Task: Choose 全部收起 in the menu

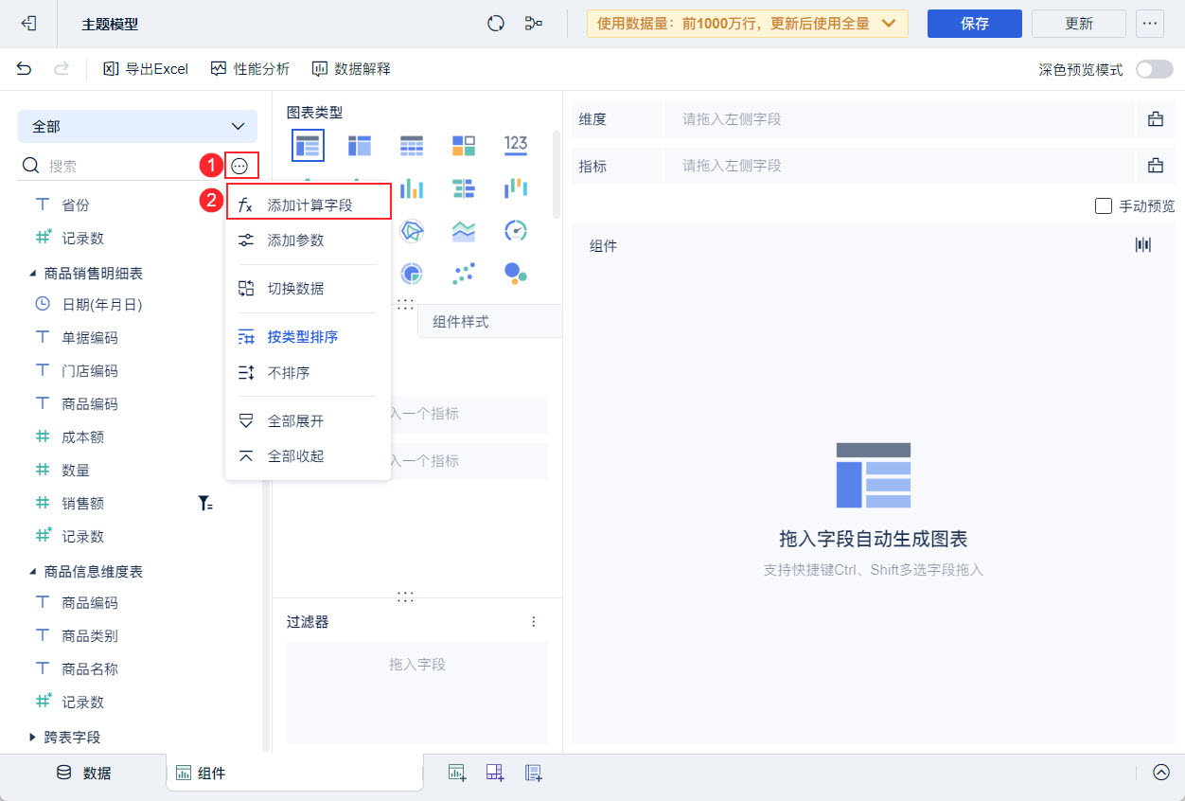Action: click(309, 456)
